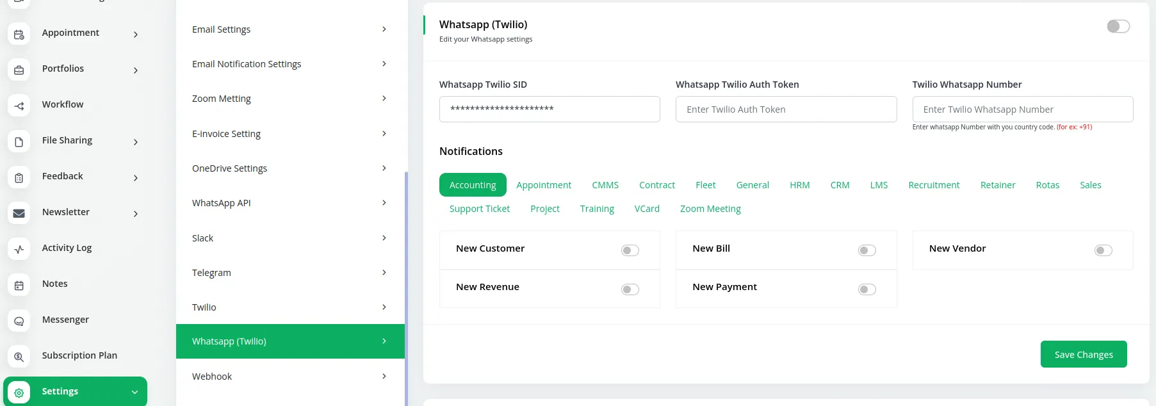Image resolution: width=1156 pixels, height=406 pixels.
Task: Turn on New Payment notification
Action: click(867, 289)
